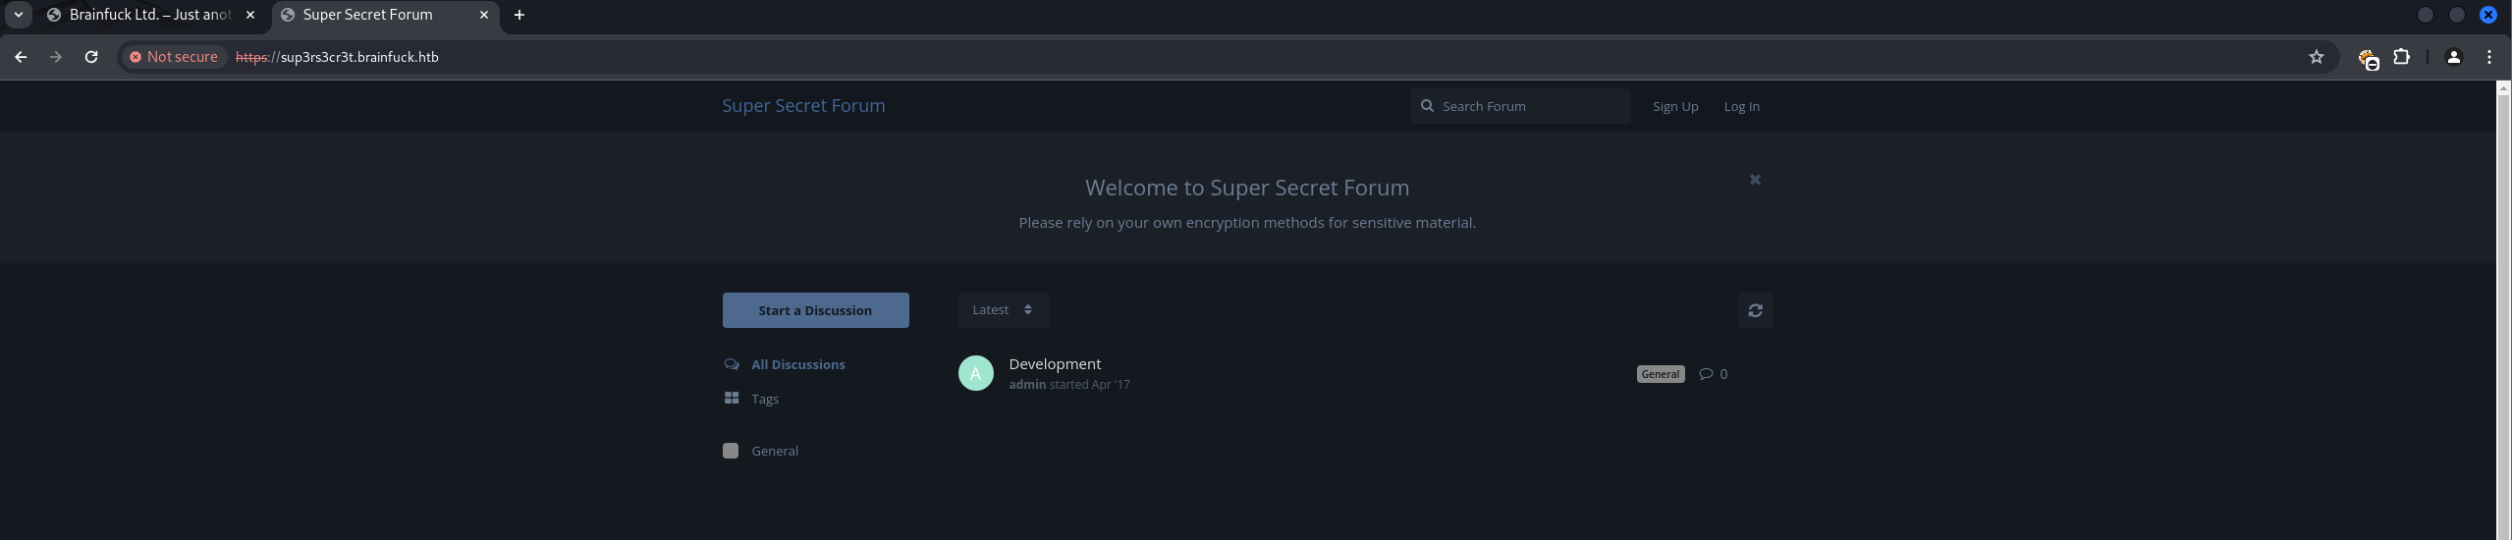Click the forum refresh discussions icon

coord(1755,310)
